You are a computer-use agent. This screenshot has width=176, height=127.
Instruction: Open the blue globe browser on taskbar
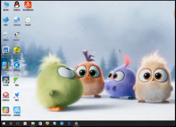click(55, 123)
